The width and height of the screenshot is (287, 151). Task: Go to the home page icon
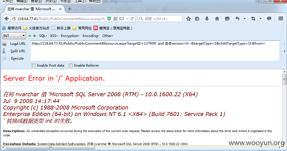(x=217, y=19)
